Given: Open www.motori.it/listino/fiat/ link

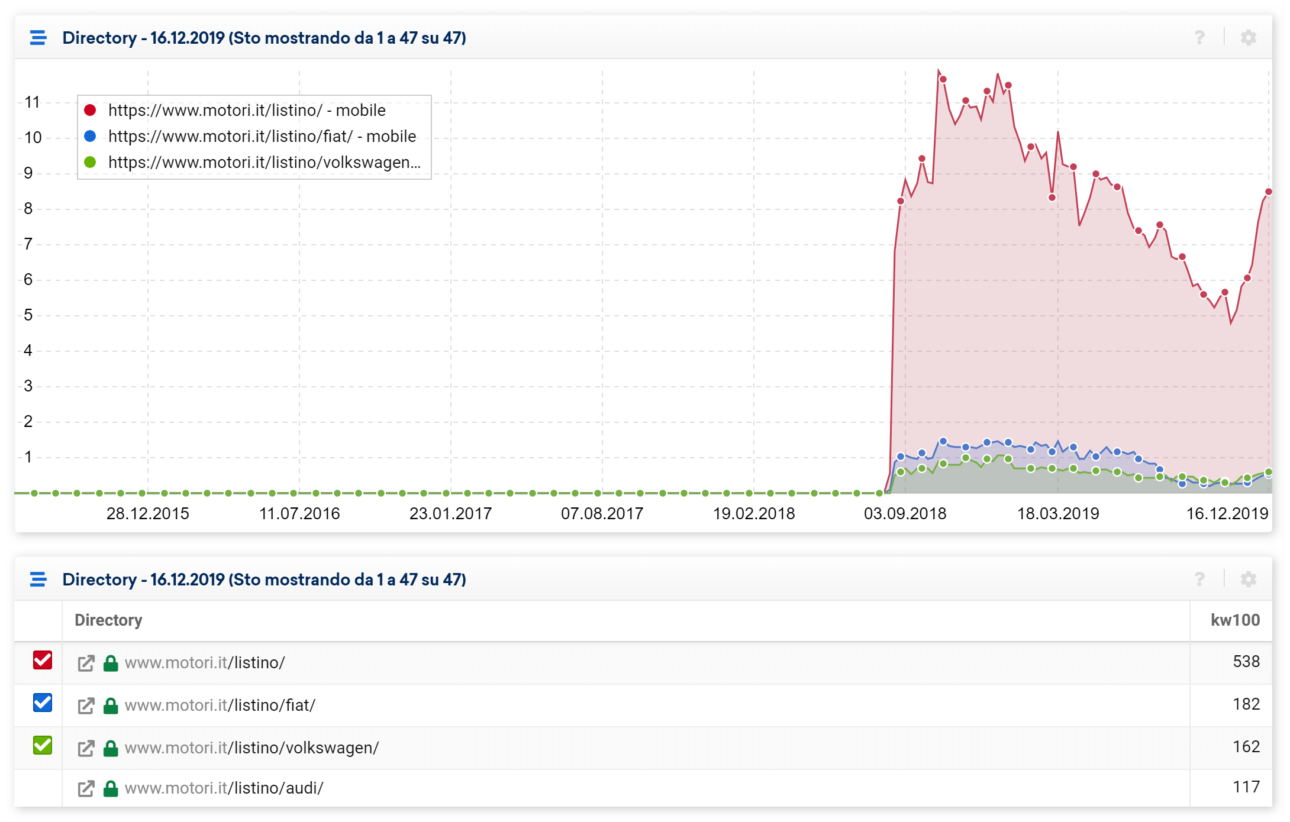Looking at the screenshot, I should coord(220,706).
